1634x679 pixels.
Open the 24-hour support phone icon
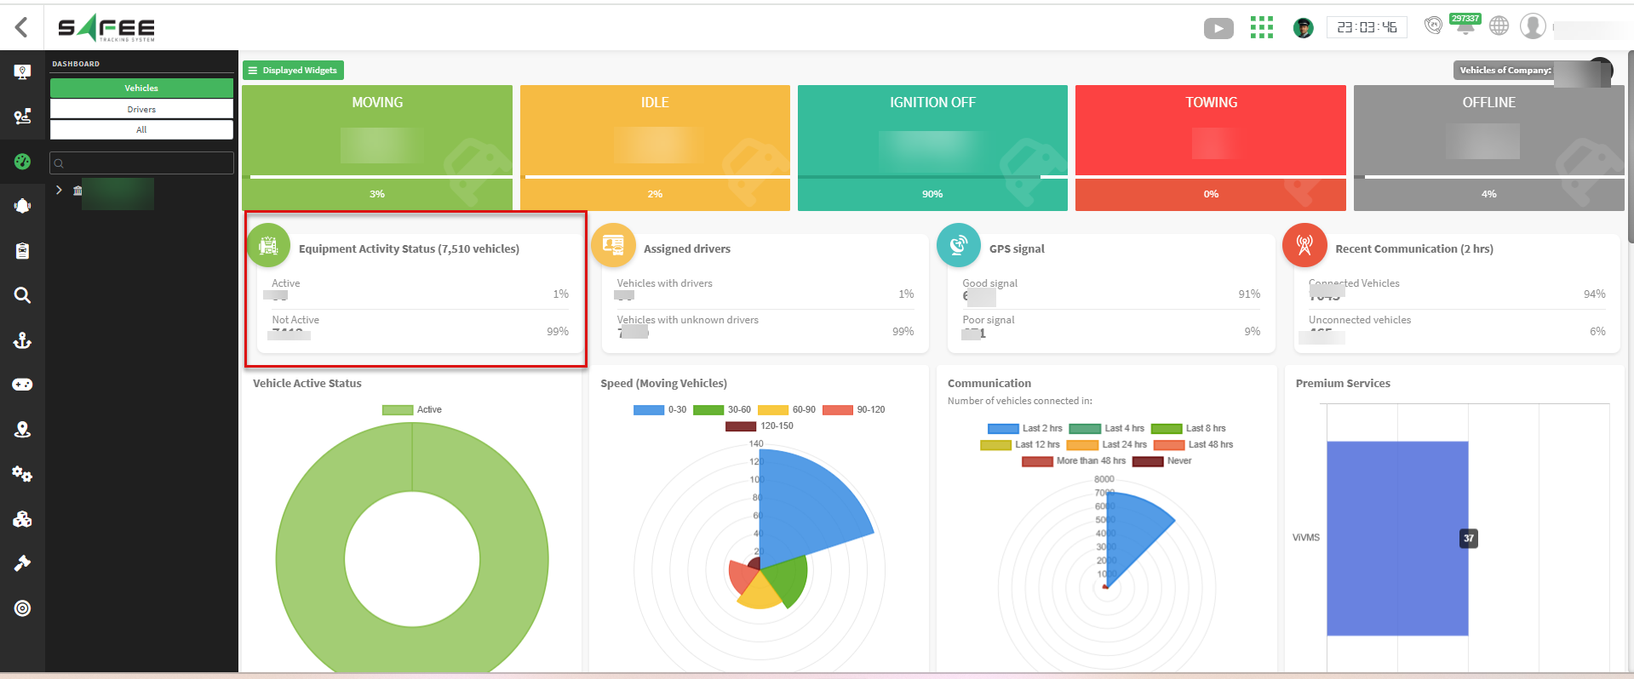click(x=1433, y=26)
